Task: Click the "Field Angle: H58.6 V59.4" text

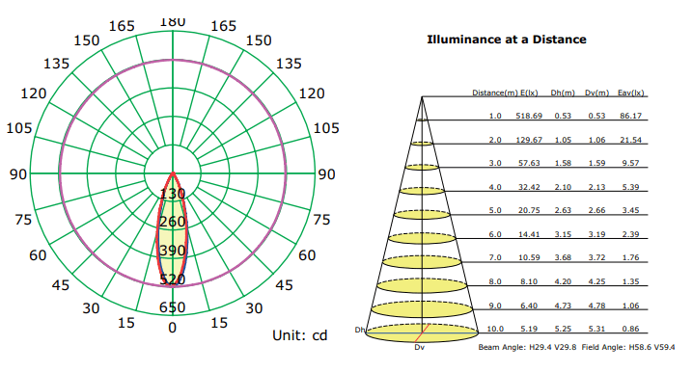Action: pyautogui.click(x=628, y=347)
